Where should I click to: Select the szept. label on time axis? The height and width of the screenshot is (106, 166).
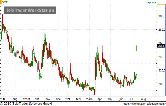[x=27, y=99]
